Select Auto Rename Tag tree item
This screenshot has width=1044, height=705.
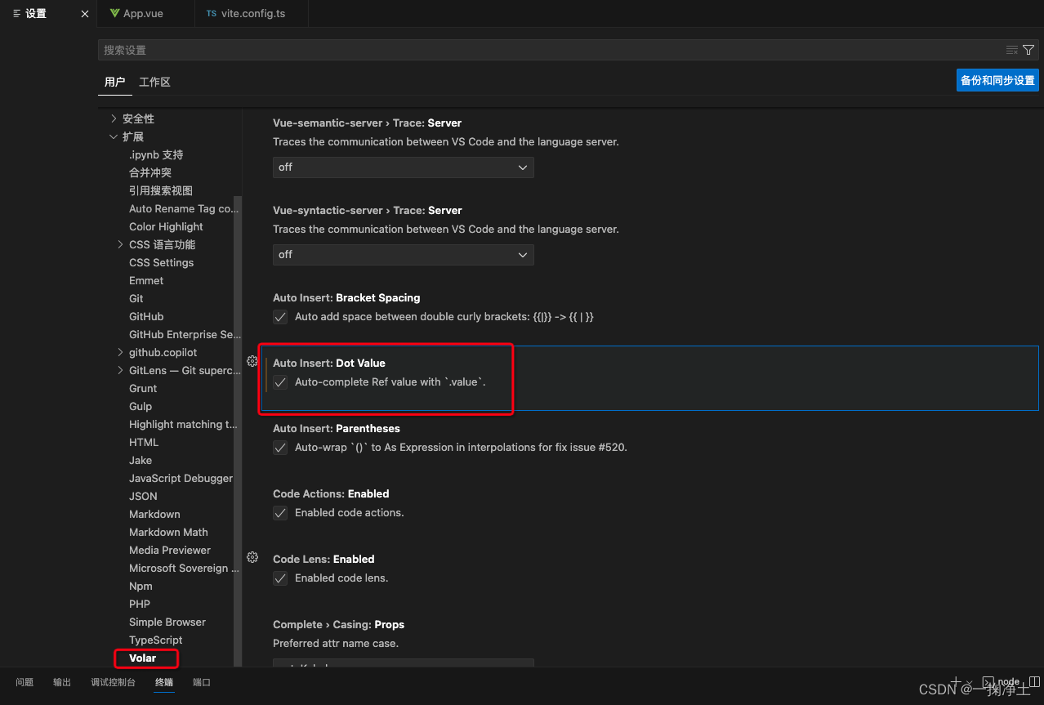[x=184, y=208]
